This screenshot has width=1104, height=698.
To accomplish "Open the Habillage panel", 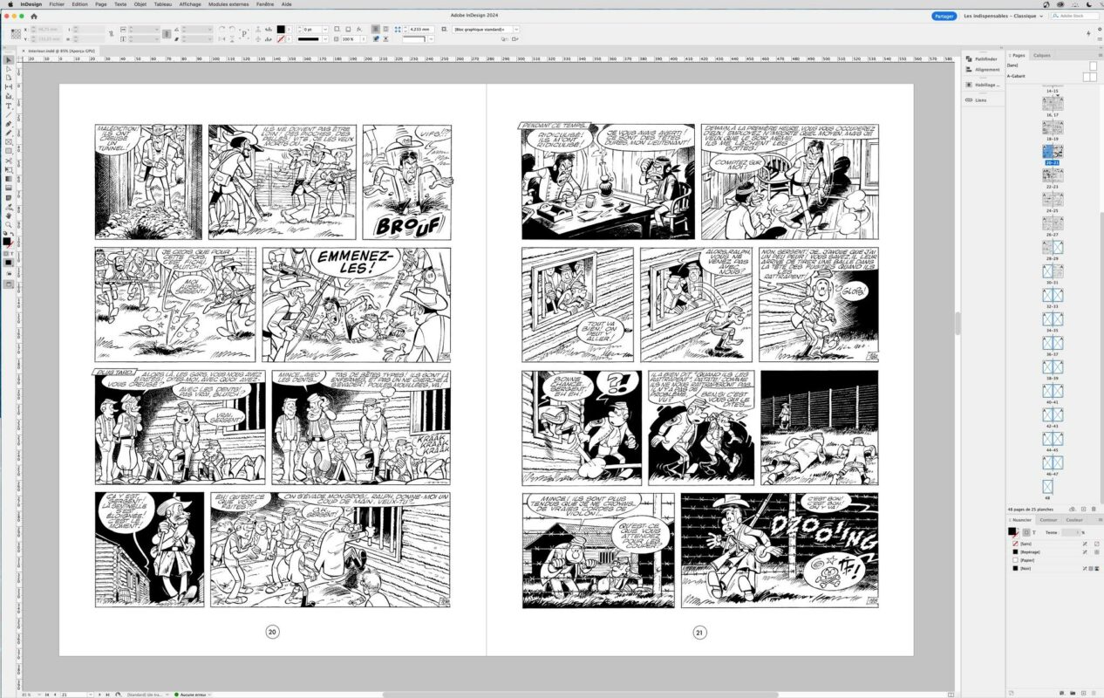I will [x=982, y=85].
